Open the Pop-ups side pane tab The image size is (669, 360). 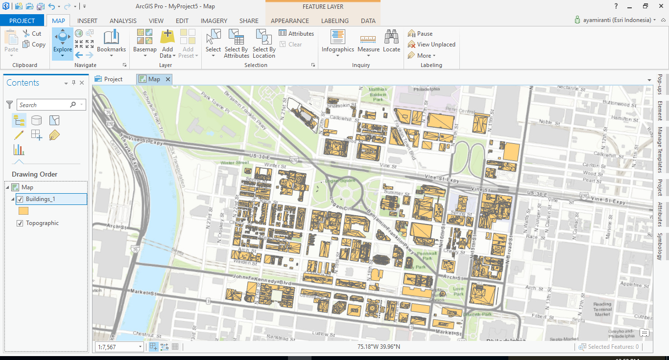660,84
